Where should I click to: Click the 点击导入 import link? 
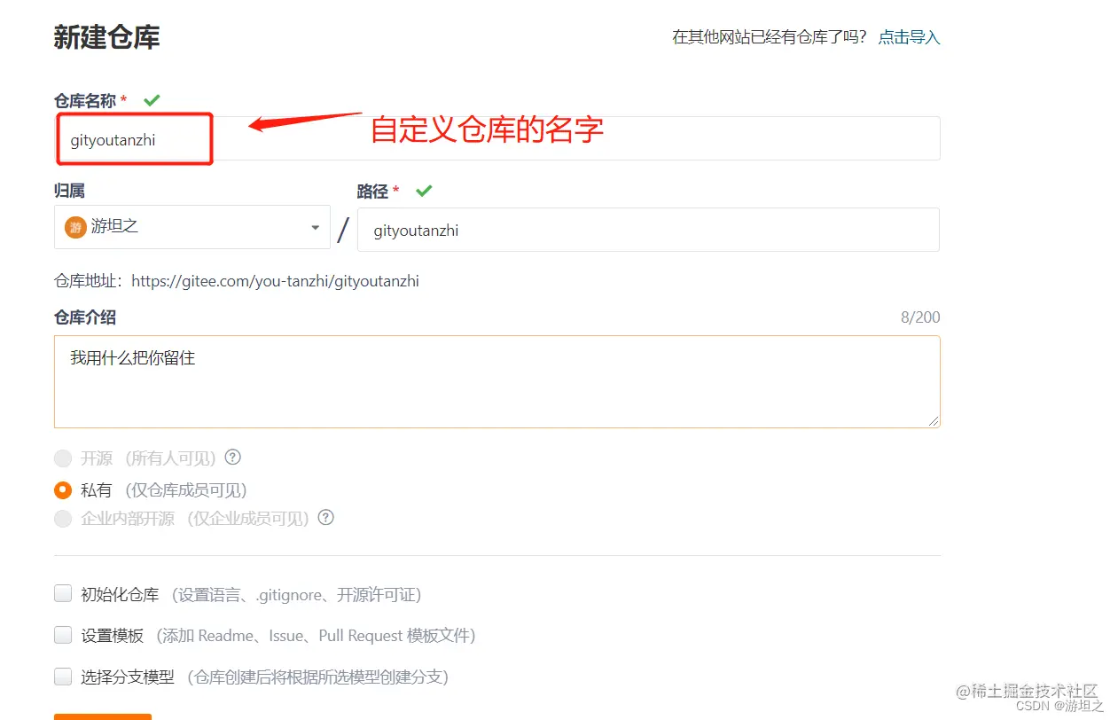coord(909,37)
